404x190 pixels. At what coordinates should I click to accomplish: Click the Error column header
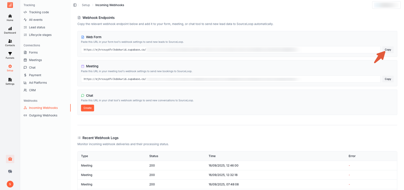click(352, 156)
